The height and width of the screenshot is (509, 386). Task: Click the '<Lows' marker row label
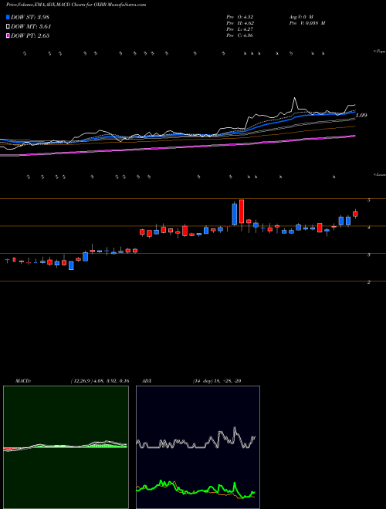[x=380, y=174]
